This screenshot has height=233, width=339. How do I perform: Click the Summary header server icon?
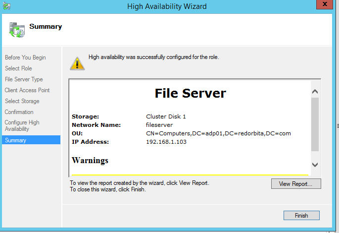coord(16,30)
